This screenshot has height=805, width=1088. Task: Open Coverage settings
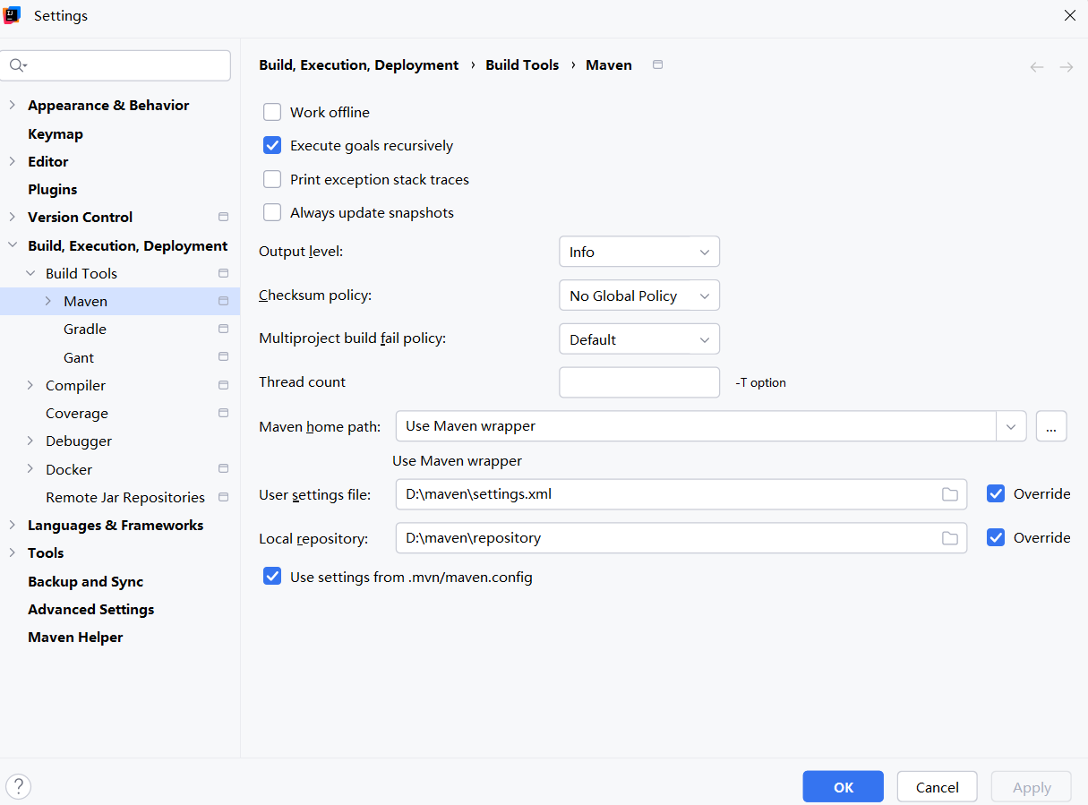pyautogui.click(x=77, y=413)
